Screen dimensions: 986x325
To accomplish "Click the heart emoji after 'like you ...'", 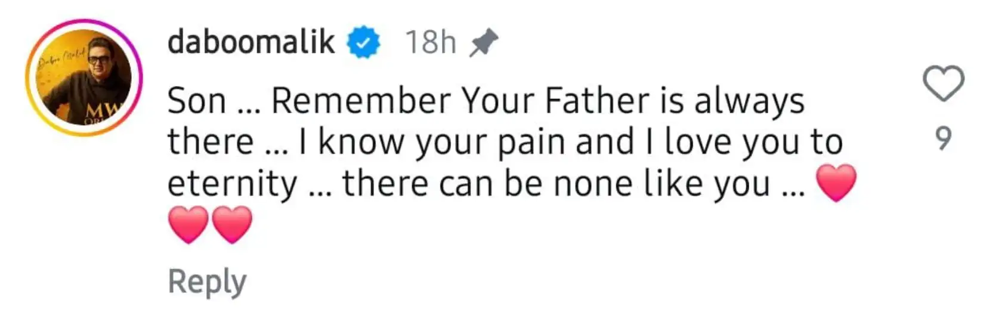I will [835, 183].
